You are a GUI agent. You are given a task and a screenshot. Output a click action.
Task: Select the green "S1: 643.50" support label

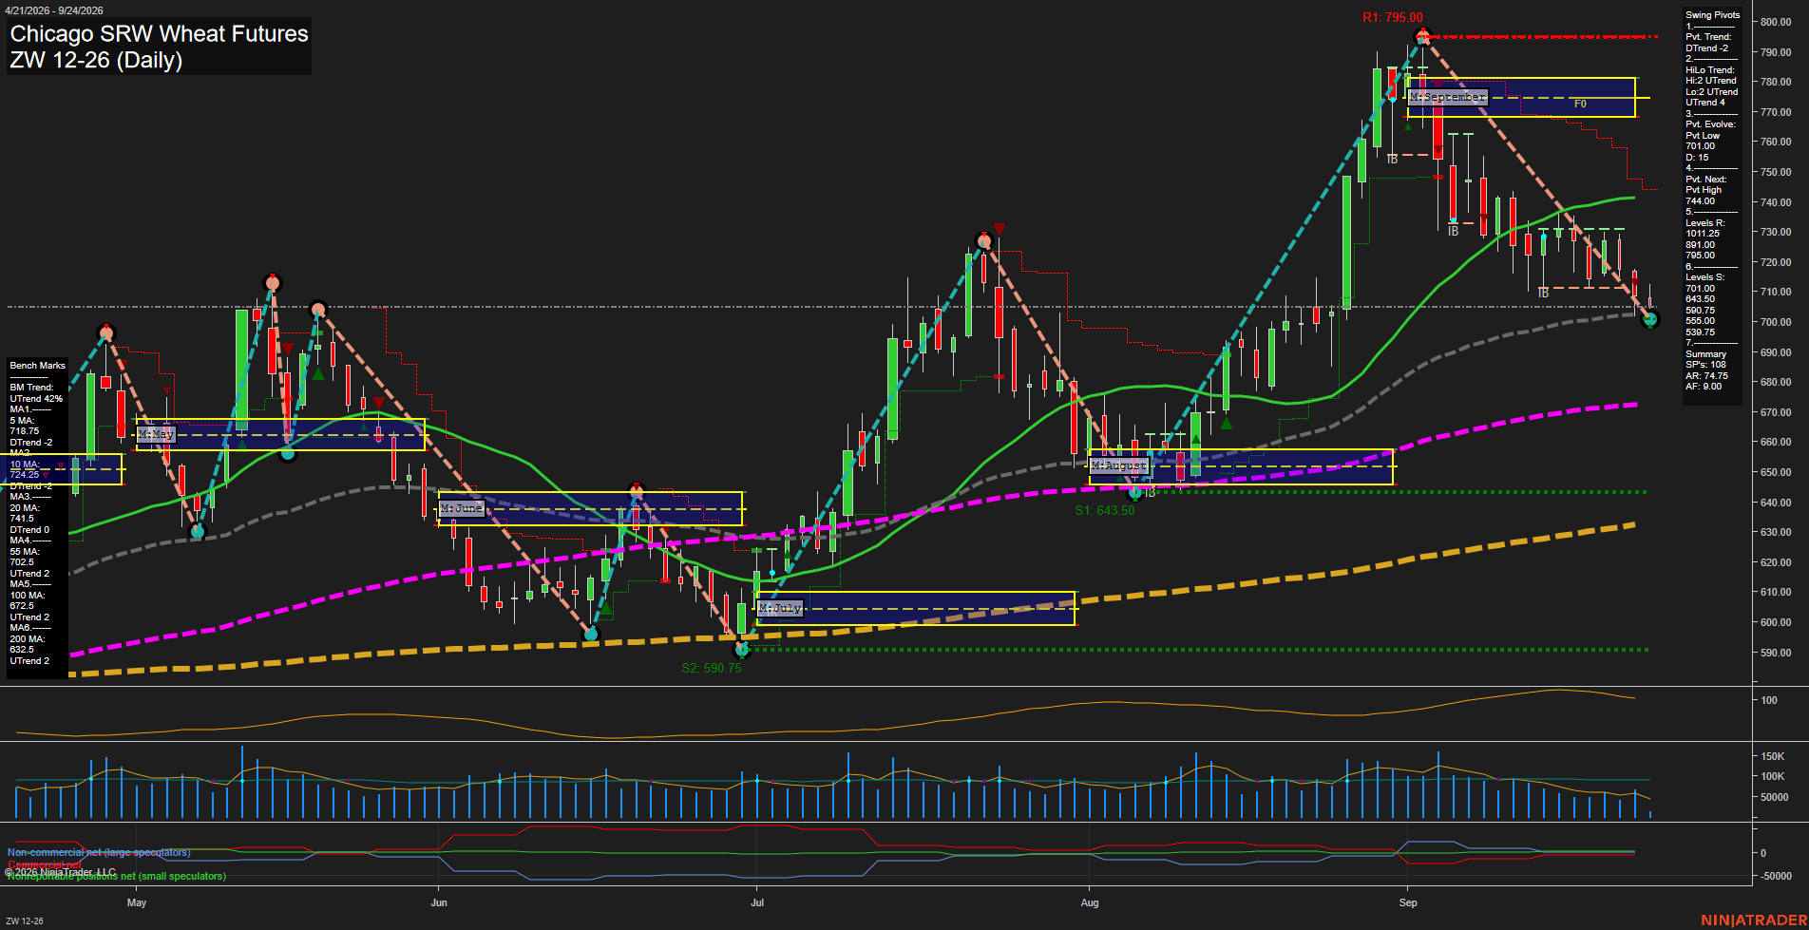(x=1104, y=510)
